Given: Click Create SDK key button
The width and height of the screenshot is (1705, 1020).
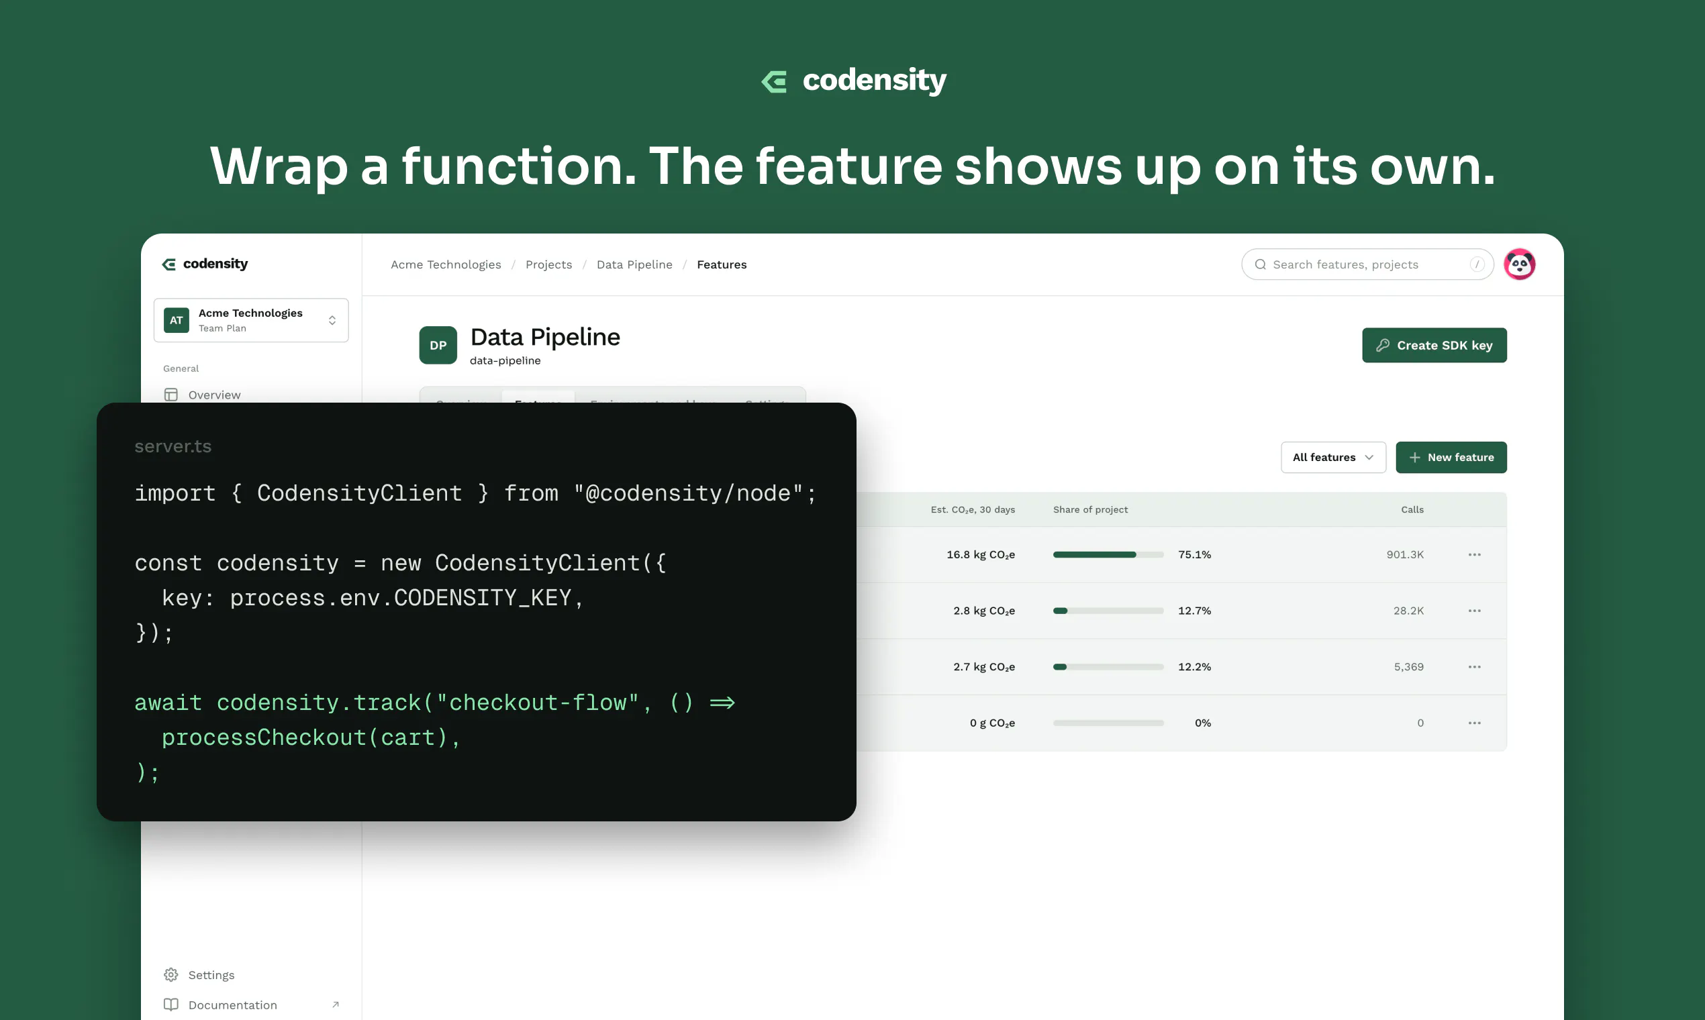Looking at the screenshot, I should click(1434, 345).
